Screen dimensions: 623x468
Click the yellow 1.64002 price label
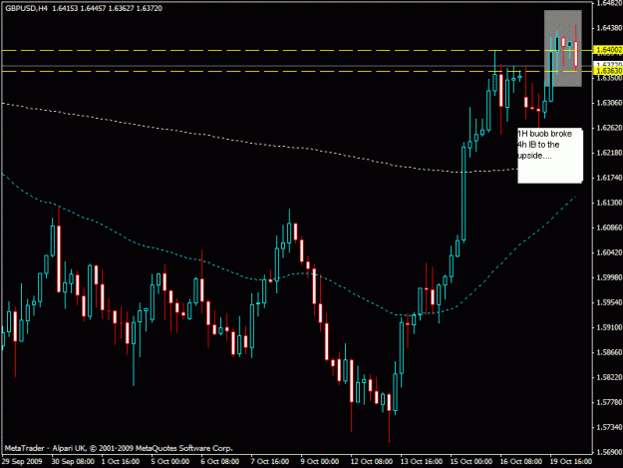coord(608,50)
